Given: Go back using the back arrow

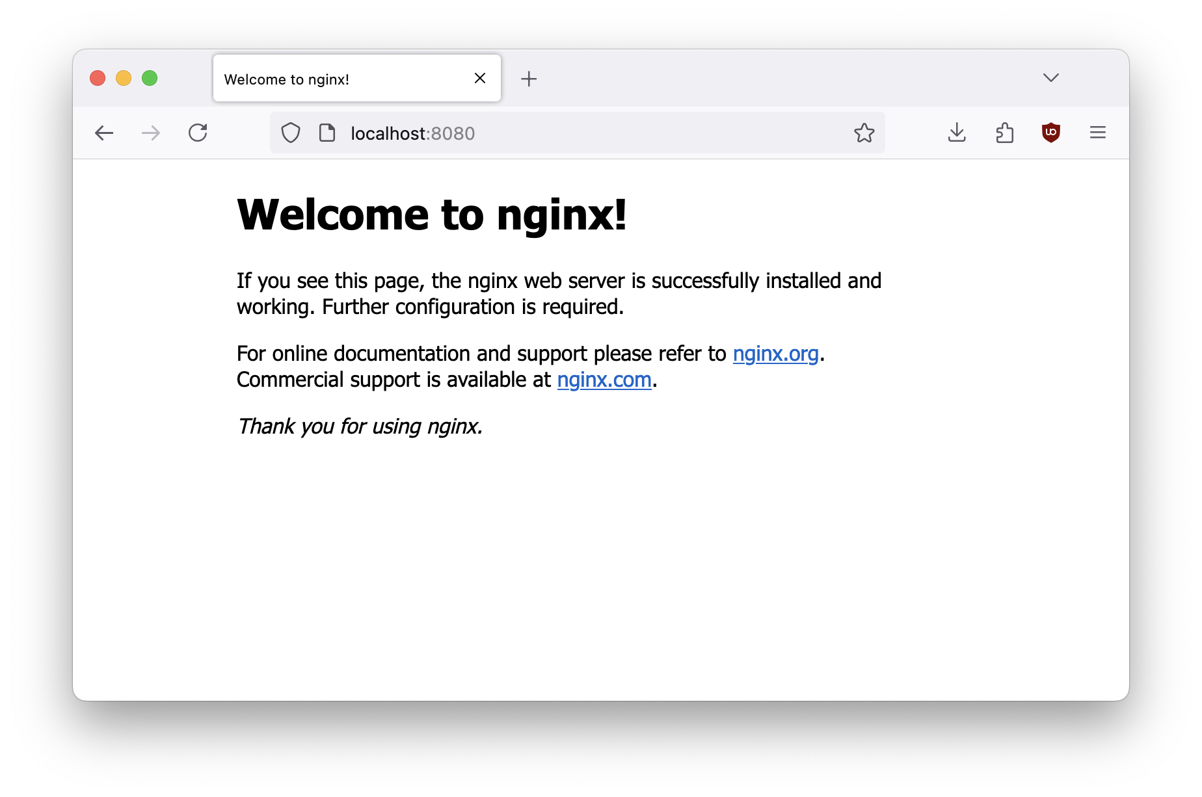Looking at the screenshot, I should click(x=104, y=133).
